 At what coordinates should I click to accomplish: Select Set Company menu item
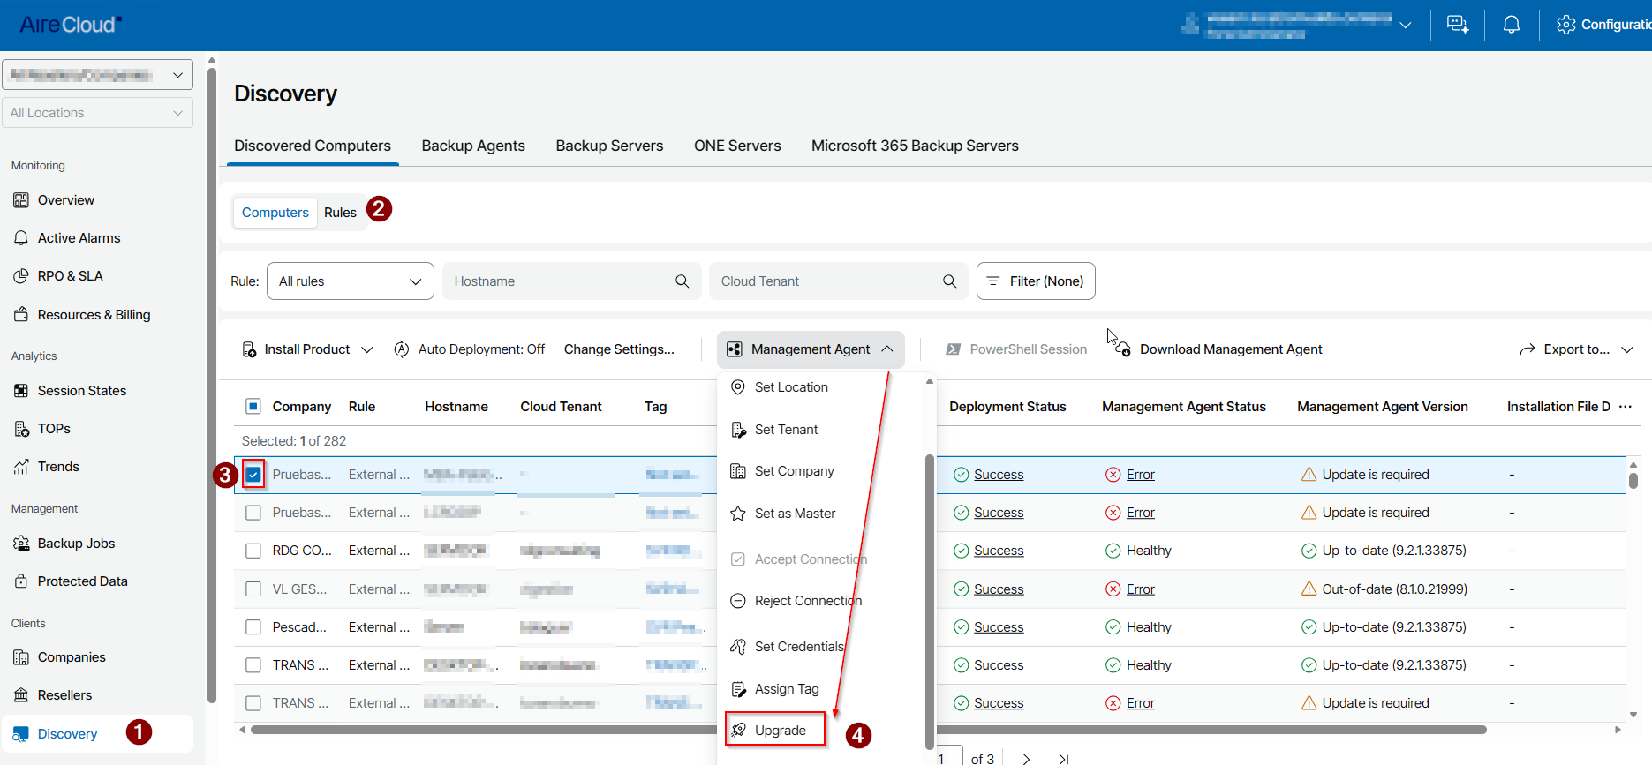[x=794, y=471]
